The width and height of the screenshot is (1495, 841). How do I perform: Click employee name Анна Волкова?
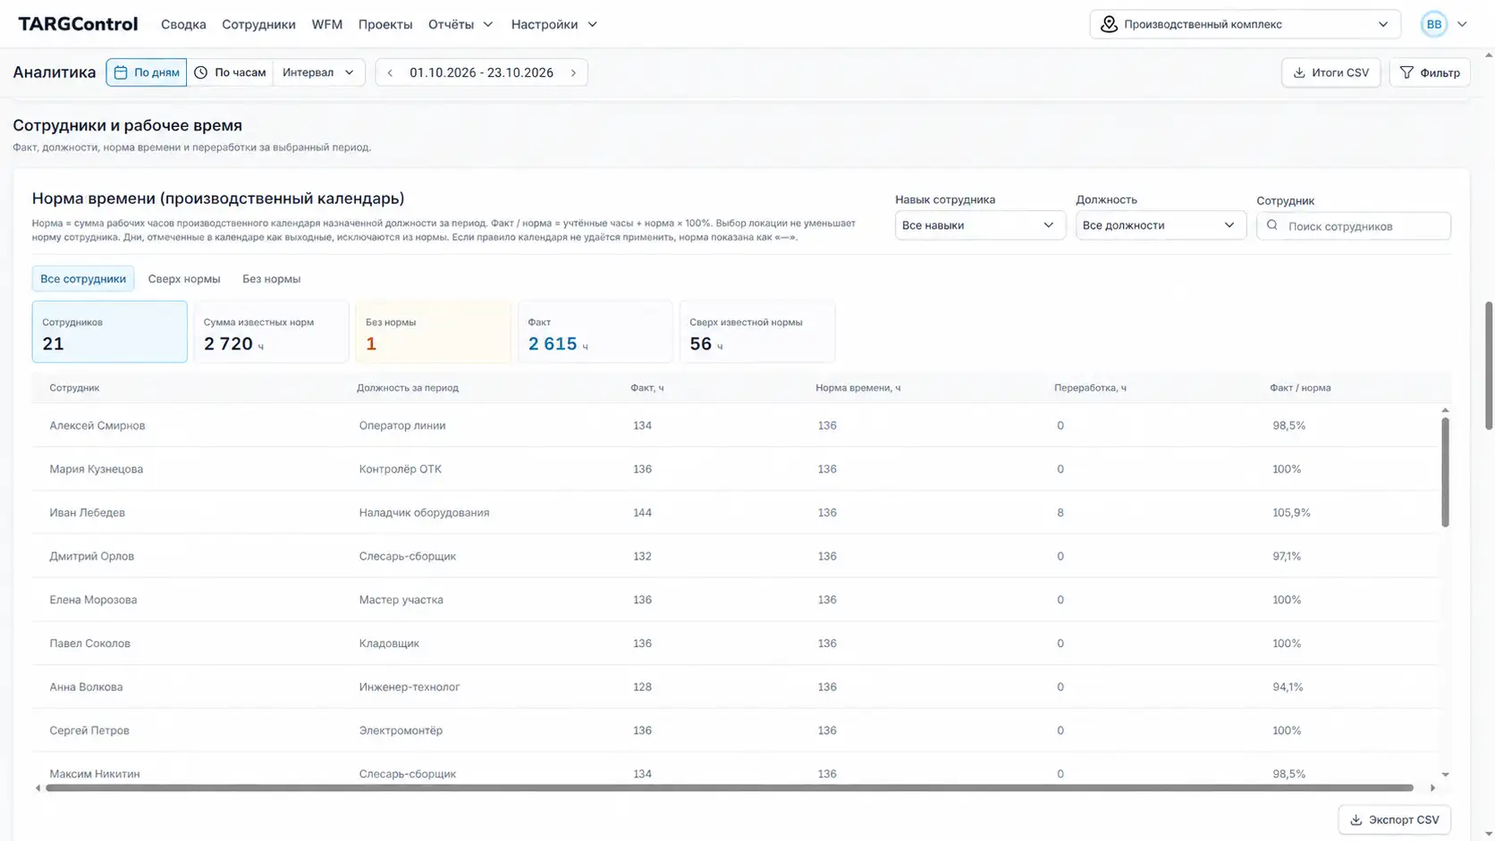86,687
